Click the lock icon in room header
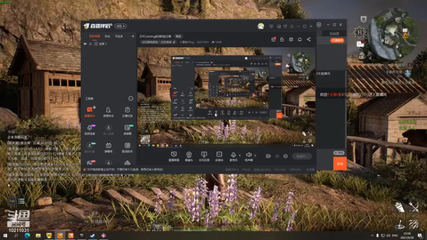This screenshot has height=240, width=427. pyautogui.click(x=282, y=39)
